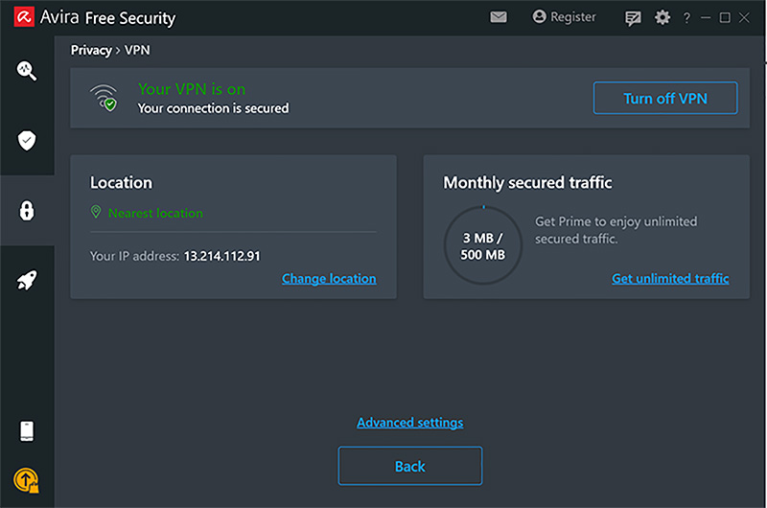Viewport: 767px width, 508px height.
Task: Navigate to Privacy breadcrumb
Action: 91,51
